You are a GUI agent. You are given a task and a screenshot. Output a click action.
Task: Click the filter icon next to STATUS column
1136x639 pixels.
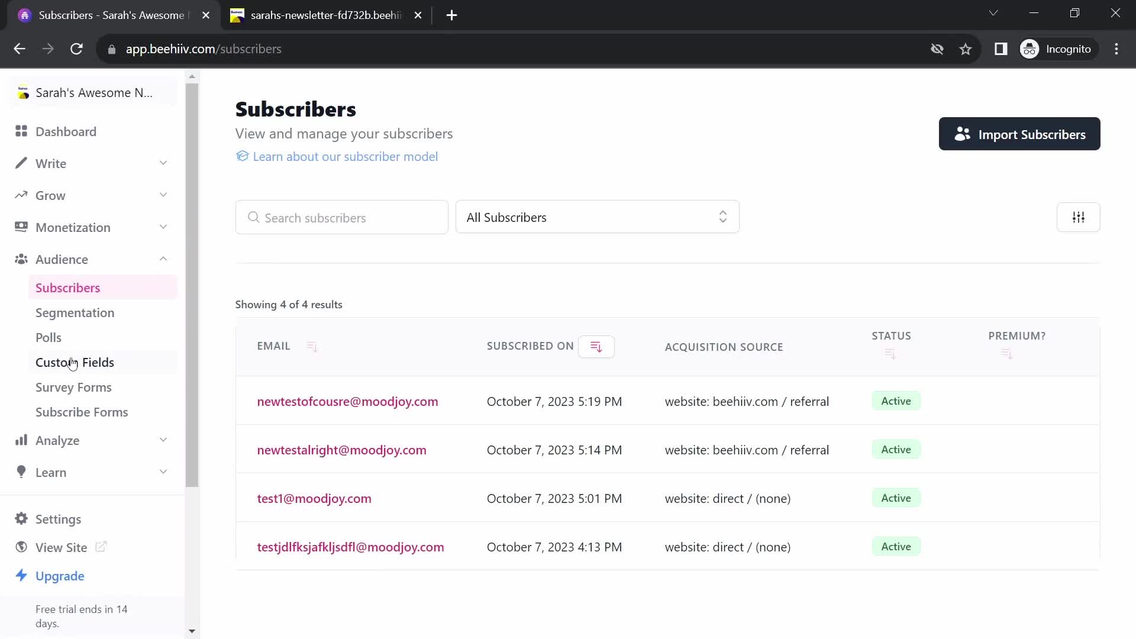(x=890, y=354)
